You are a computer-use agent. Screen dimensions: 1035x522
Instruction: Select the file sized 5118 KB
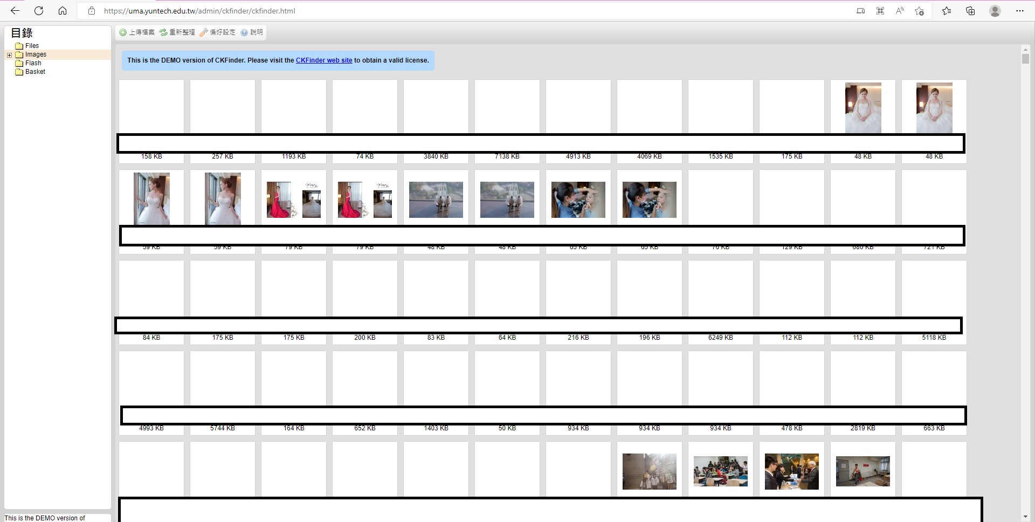pyautogui.click(x=934, y=303)
